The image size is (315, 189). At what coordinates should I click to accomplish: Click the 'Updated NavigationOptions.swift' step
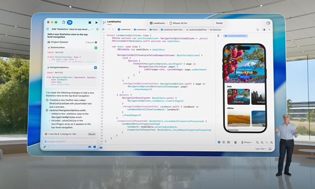point(68,111)
